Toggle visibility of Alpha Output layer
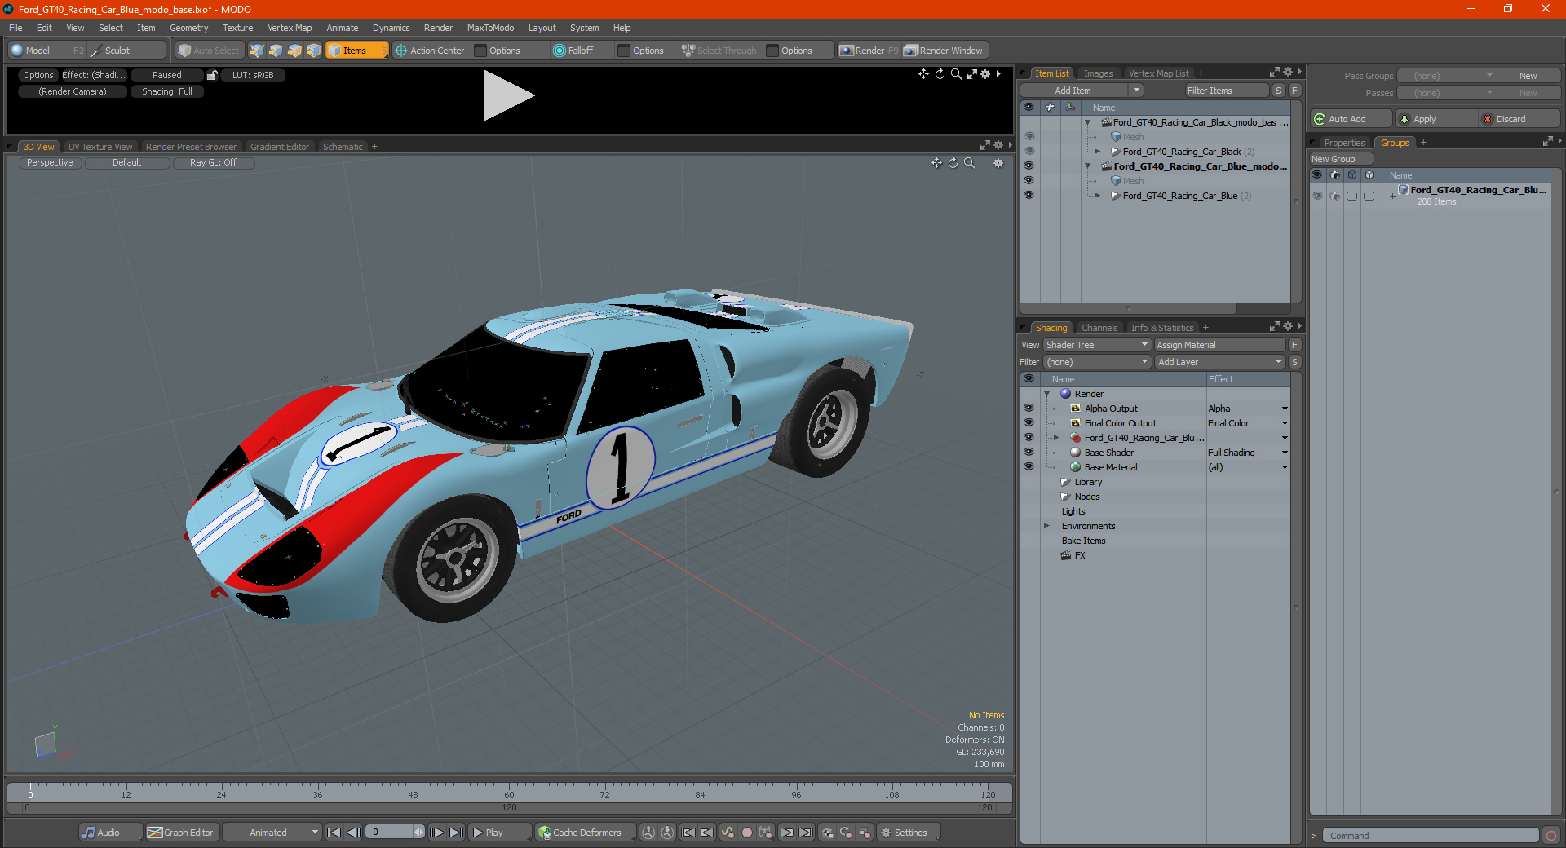Screen dimensions: 1566x848 [1029, 409]
